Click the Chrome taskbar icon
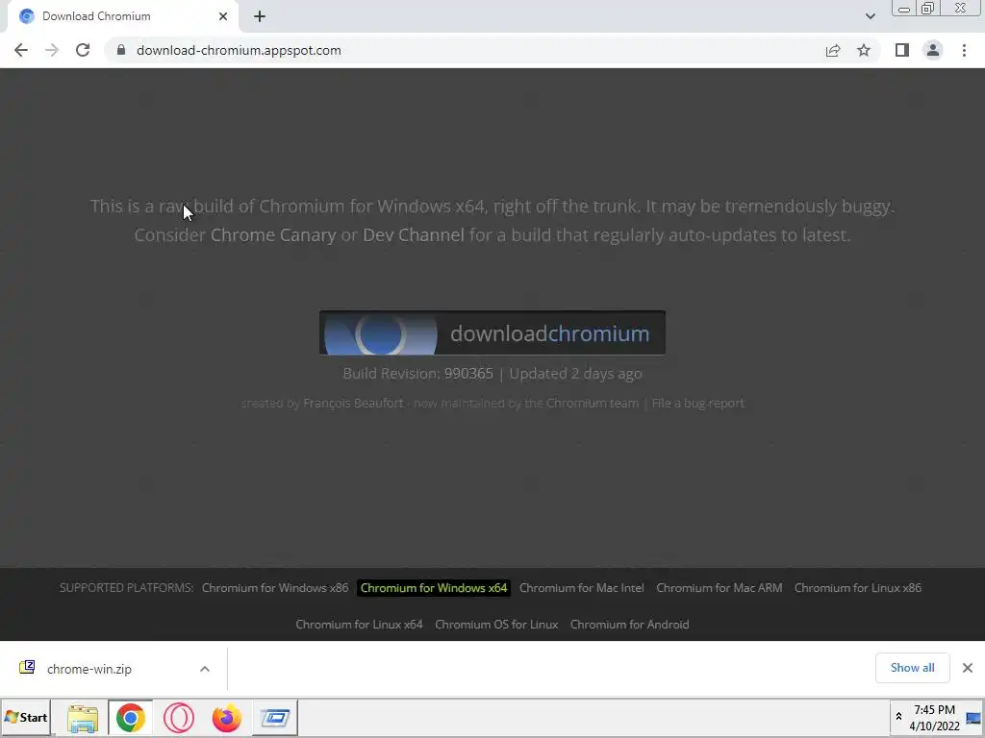The width and height of the screenshot is (985, 738). click(x=131, y=718)
